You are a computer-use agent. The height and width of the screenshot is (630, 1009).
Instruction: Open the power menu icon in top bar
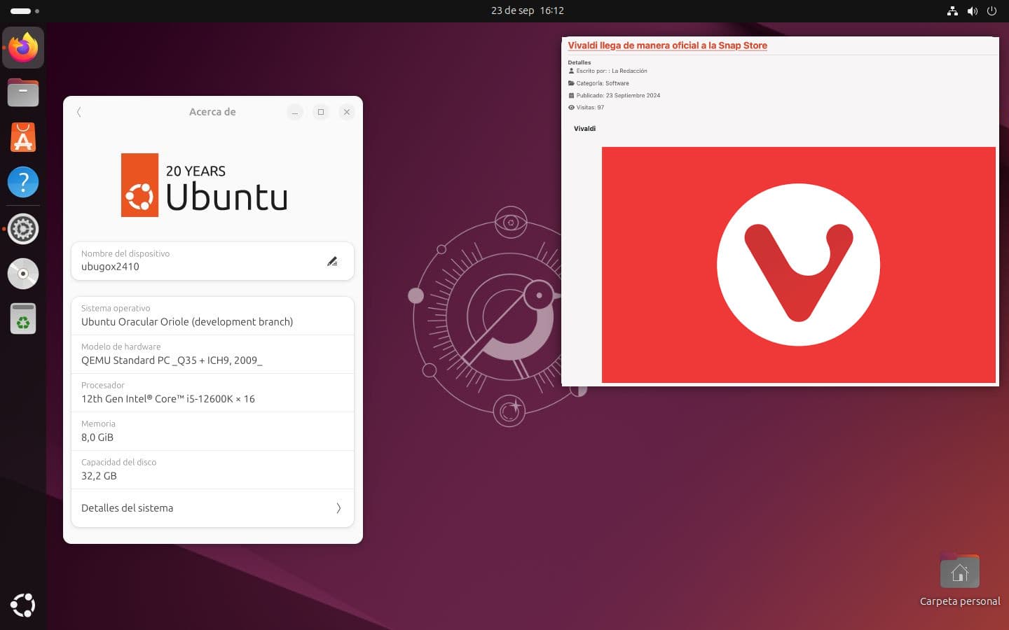[x=991, y=10]
